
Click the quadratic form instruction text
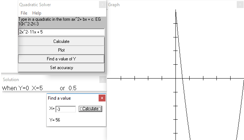pyautogui.click(x=59, y=21)
